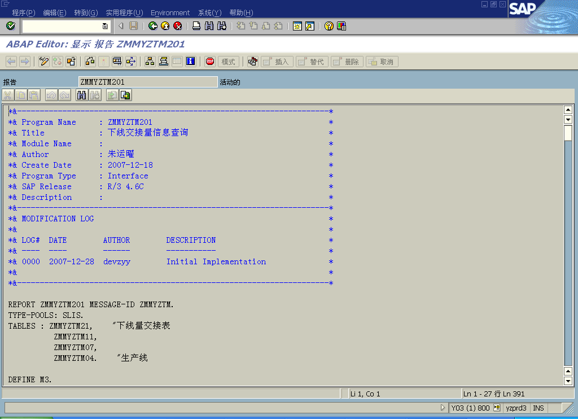Click the Find binoculars icon in top toolbar

[209, 26]
